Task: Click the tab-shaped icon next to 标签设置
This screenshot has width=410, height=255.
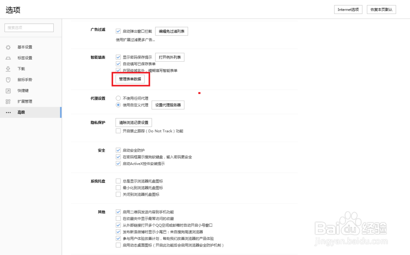Action: point(8,58)
